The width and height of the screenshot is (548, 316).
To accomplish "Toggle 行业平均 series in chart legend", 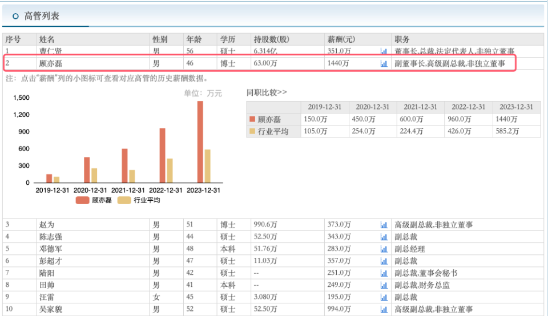I will coord(139,200).
